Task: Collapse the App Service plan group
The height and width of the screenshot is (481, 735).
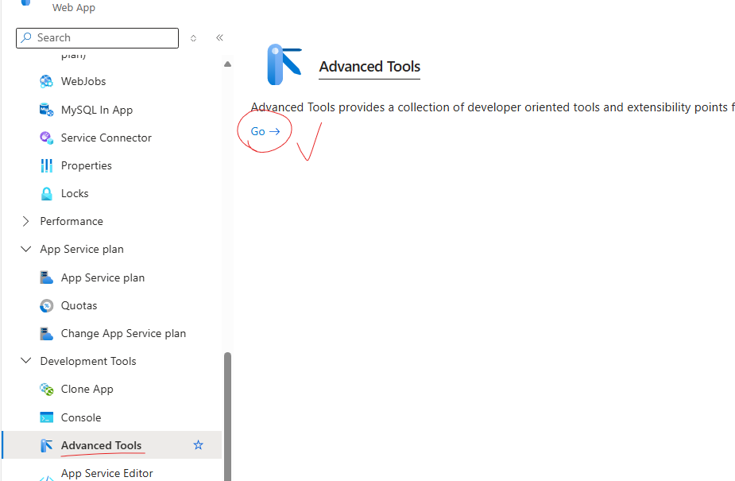Action: tap(25, 249)
